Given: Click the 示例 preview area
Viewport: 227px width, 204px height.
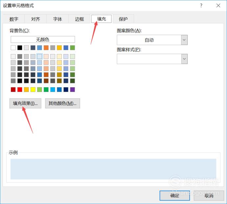Looking at the screenshot, I should [x=113, y=169].
